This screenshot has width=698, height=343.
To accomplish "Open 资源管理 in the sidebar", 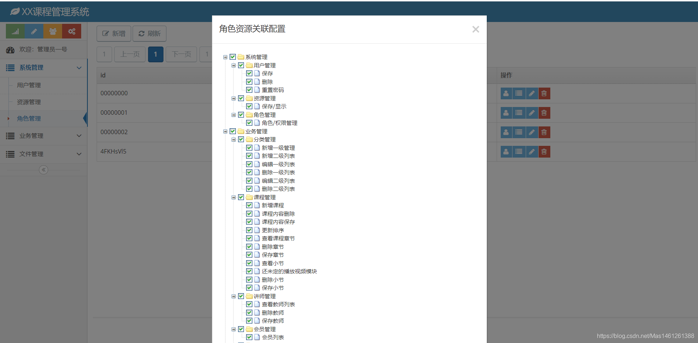I will click(x=29, y=102).
